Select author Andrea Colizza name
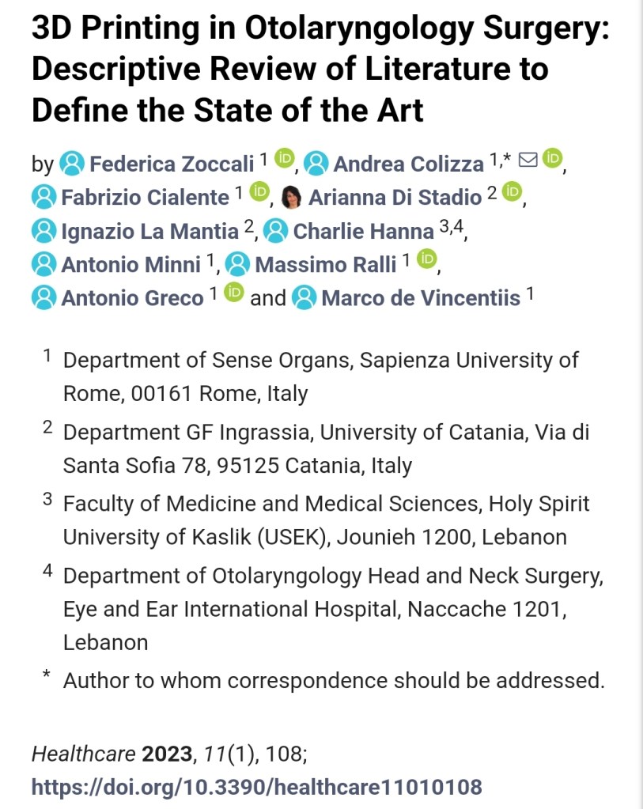The height and width of the screenshot is (809, 643). [x=408, y=164]
